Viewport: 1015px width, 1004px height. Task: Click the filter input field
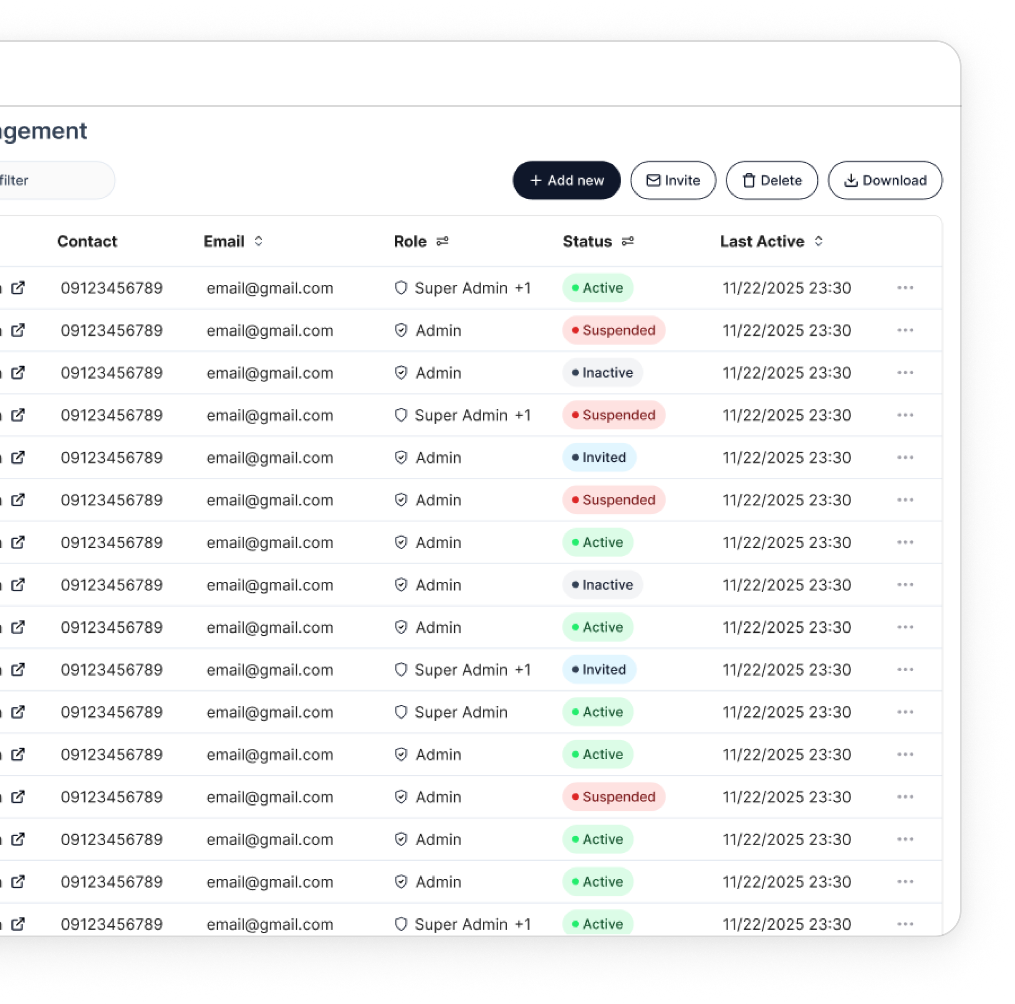[x=53, y=180]
